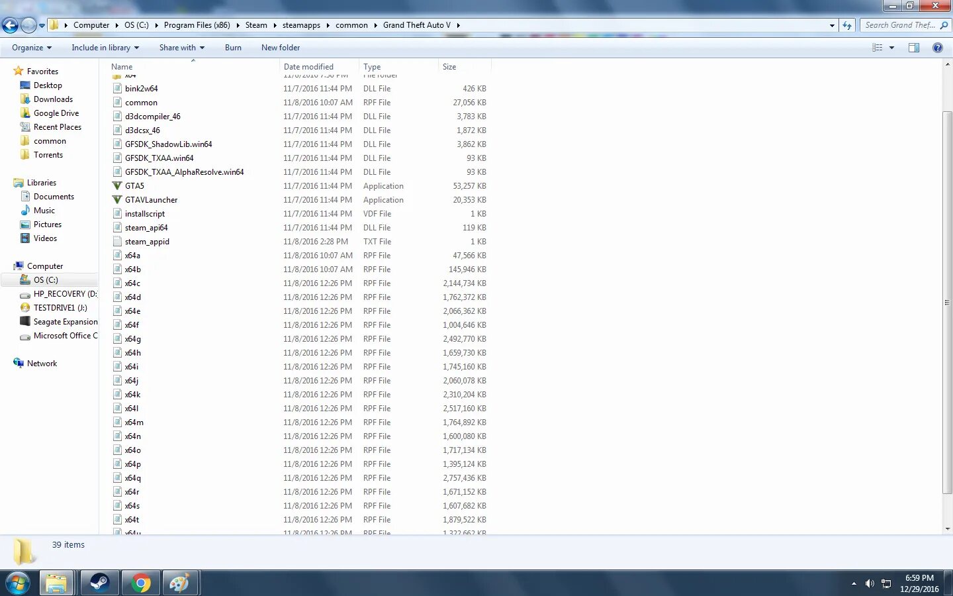Select Steam in the breadcrumb path

click(256, 25)
